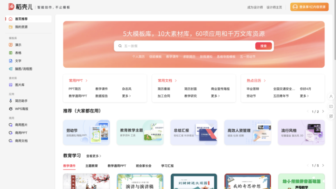
Task: Click 商业宣传海报 under 常用文档
Action: coord(220,89)
